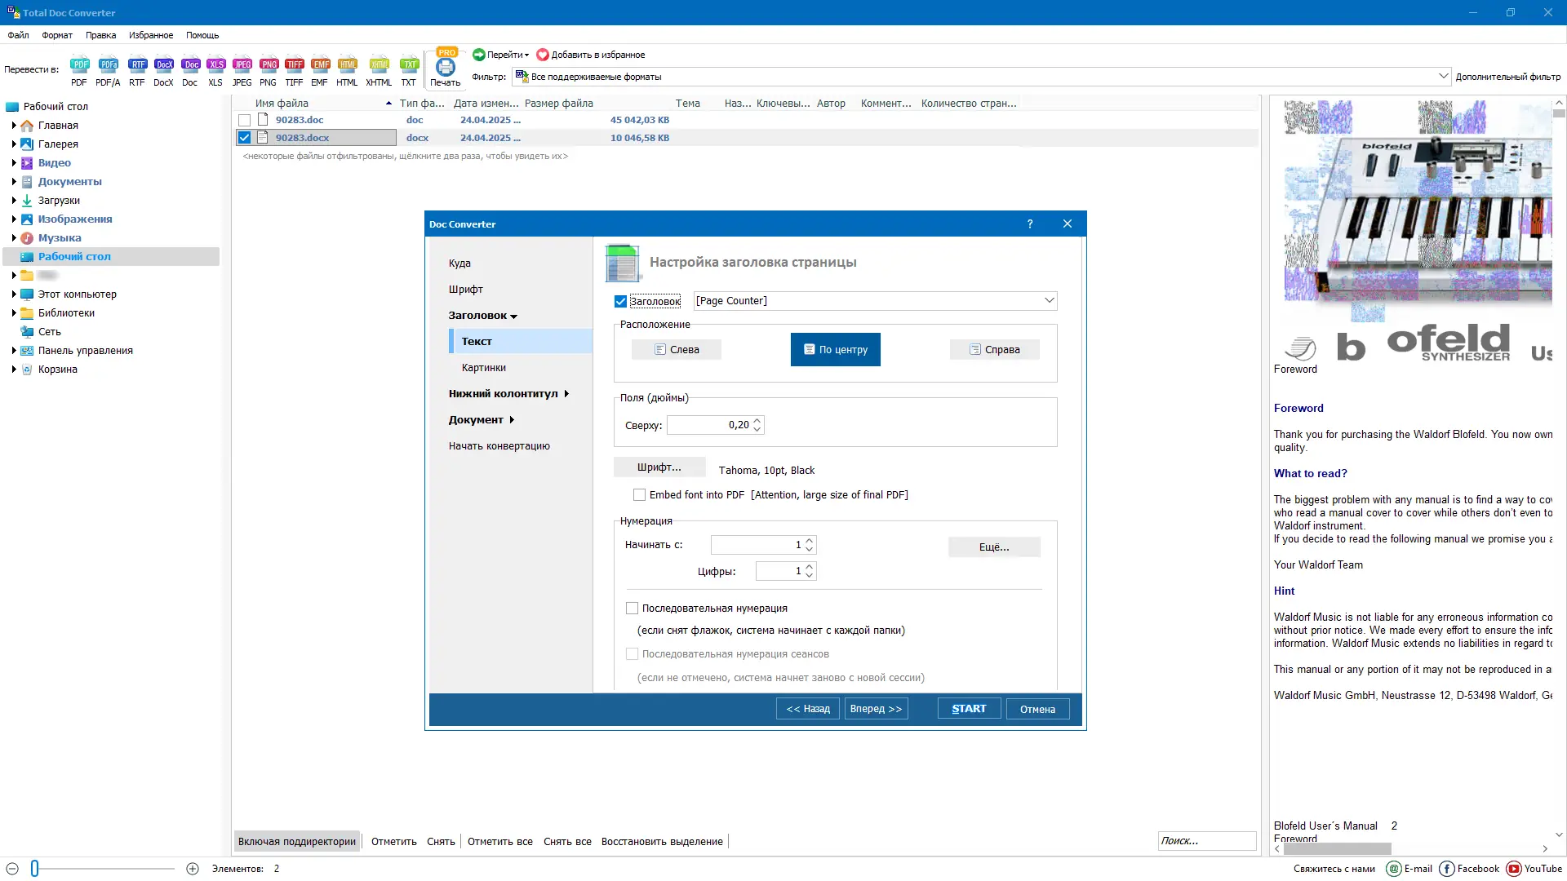Screen dimensions: 1567x881
Task: Click the Печать printer icon
Action: 446,68
